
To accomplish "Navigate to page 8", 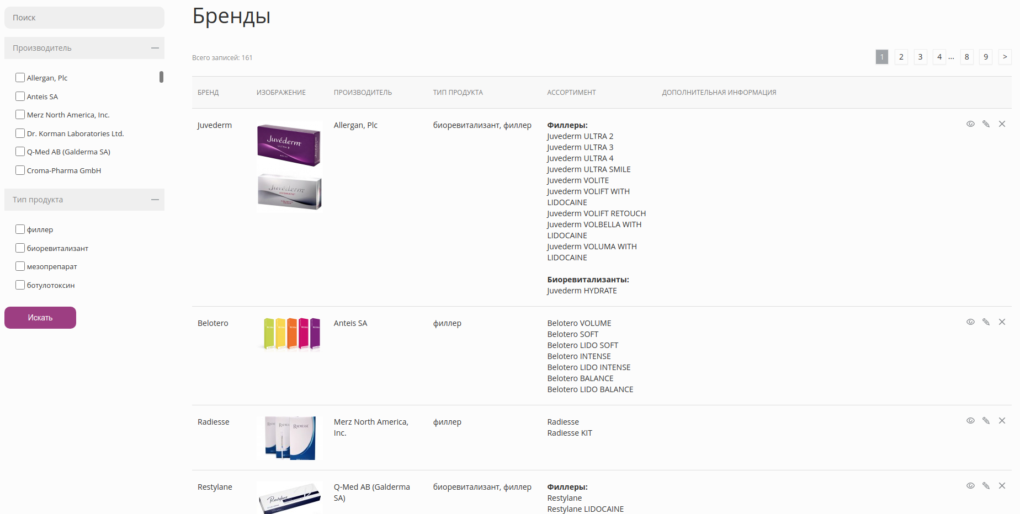I will coord(967,57).
